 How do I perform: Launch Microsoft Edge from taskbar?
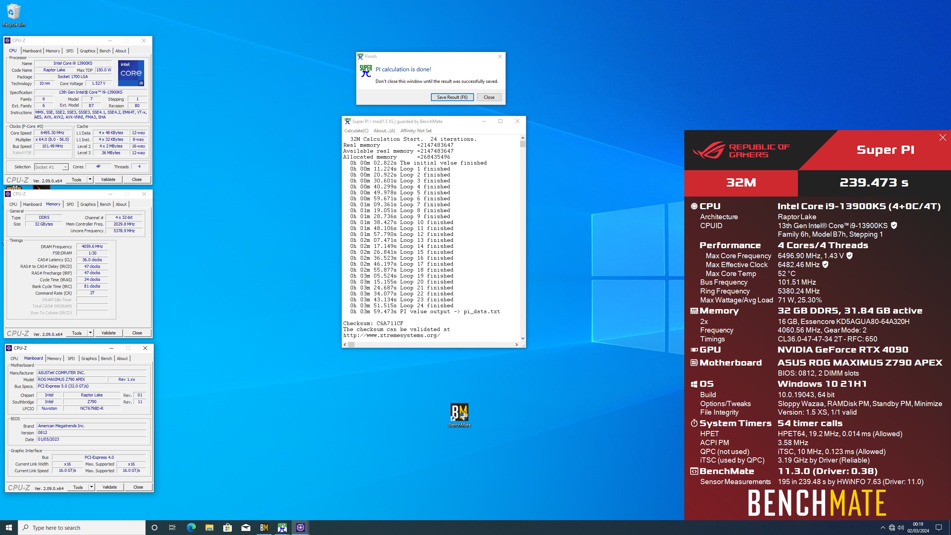pyautogui.click(x=191, y=528)
